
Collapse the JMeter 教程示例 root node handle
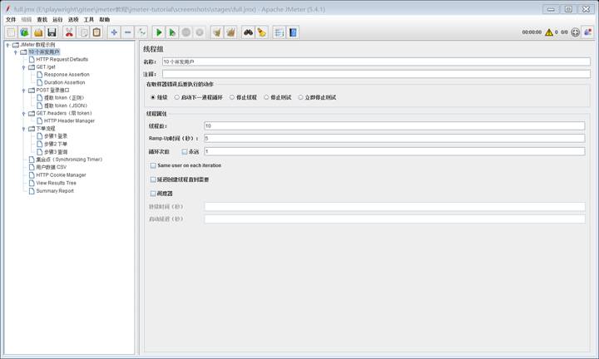point(7,45)
